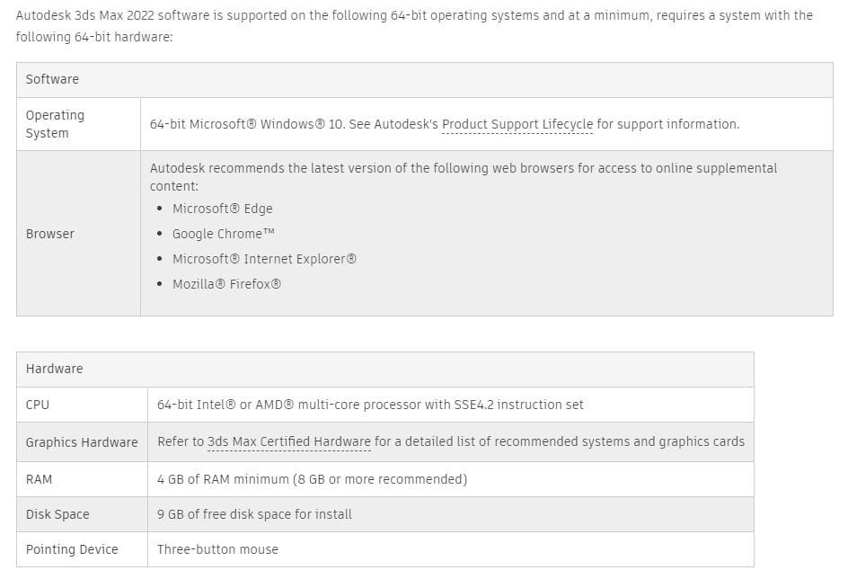Select the RAM row label
The height and width of the screenshot is (579, 848).
(40, 479)
